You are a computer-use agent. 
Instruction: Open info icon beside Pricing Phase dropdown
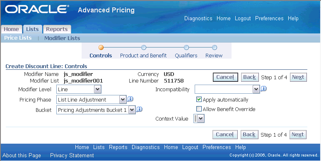[130, 99]
